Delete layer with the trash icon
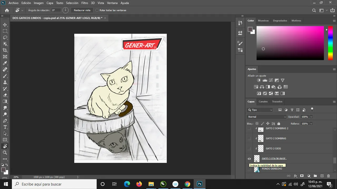Screen dimensions: 337x189 click(x=328, y=176)
